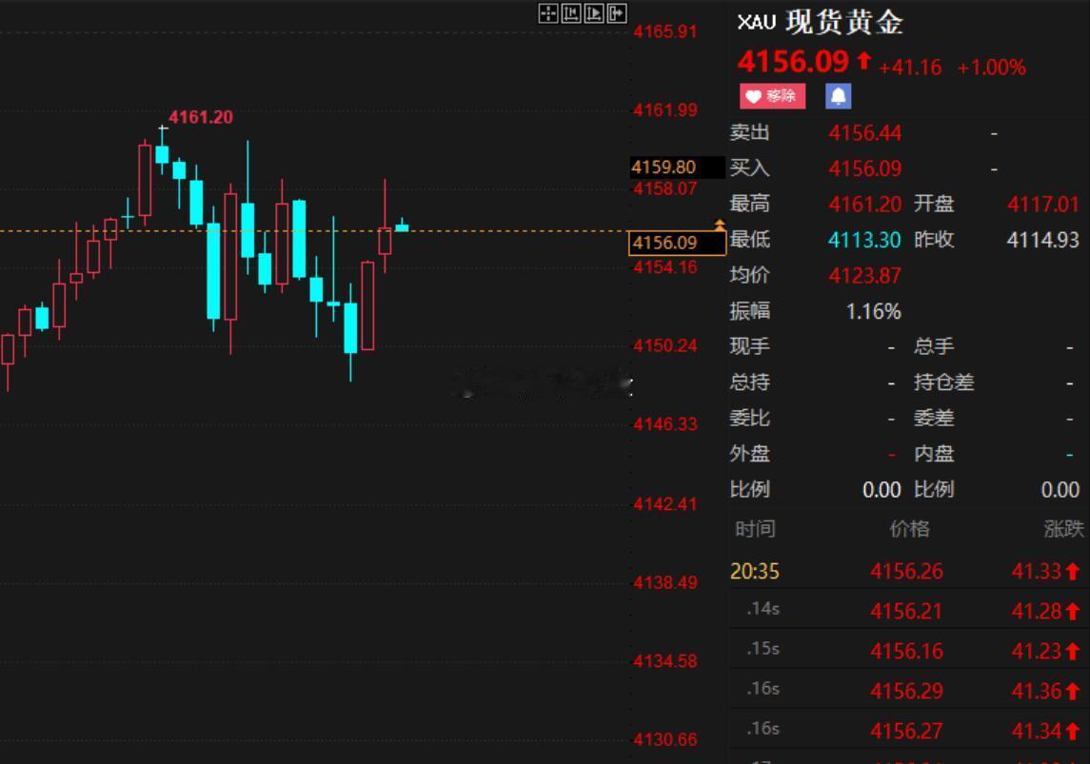Click tick change 41.33
The height and width of the screenshot is (764, 1090).
[x=1037, y=572]
